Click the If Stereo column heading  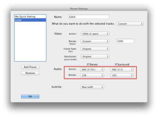pyautogui.click(x=92, y=64)
